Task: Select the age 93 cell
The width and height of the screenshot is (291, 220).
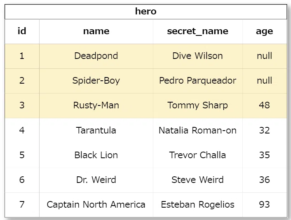Action: pos(265,205)
